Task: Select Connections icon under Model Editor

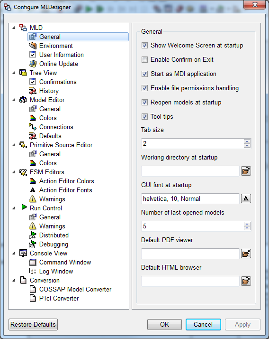Action: 33,127
